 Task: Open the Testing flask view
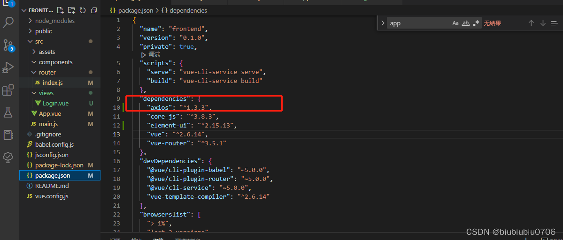pyautogui.click(x=8, y=112)
